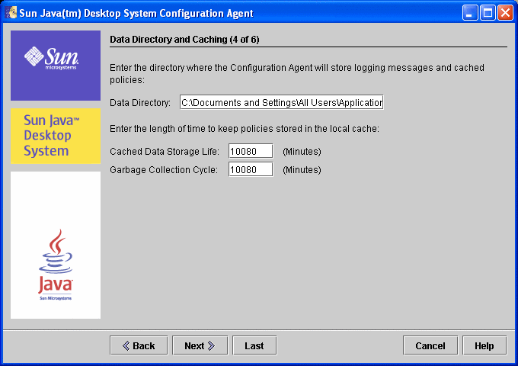Advance with the Next button
Viewport: 518px width, 366px height.
pyautogui.click(x=200, y=345)
